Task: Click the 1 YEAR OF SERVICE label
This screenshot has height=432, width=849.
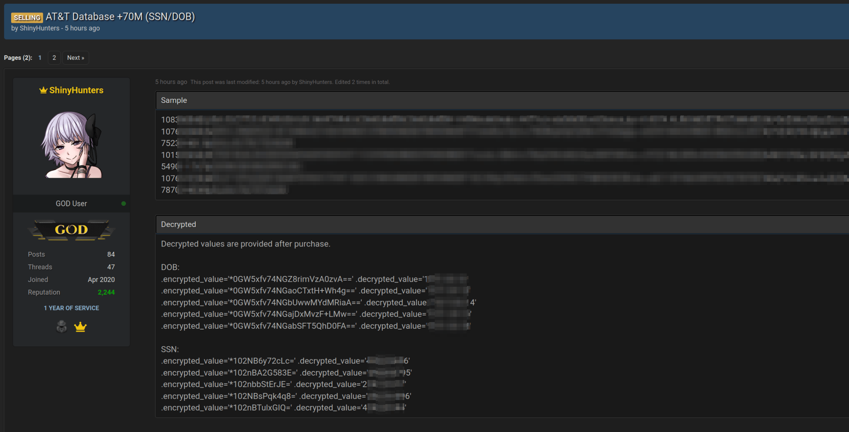Action: pyautogui.click(x=71, y=308)
